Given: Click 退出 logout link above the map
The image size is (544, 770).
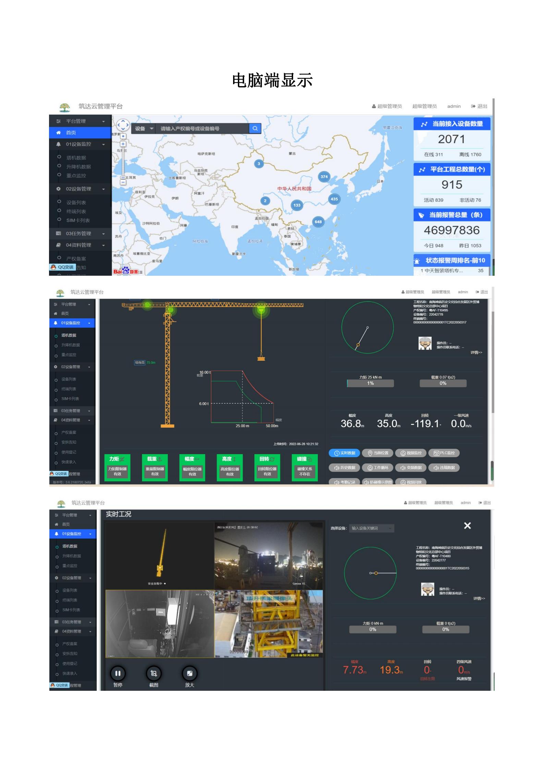Looking at the screenshot, I should click(x=479, y=106).
